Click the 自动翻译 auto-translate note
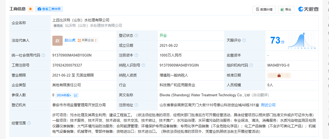 [x=260, y=95]
